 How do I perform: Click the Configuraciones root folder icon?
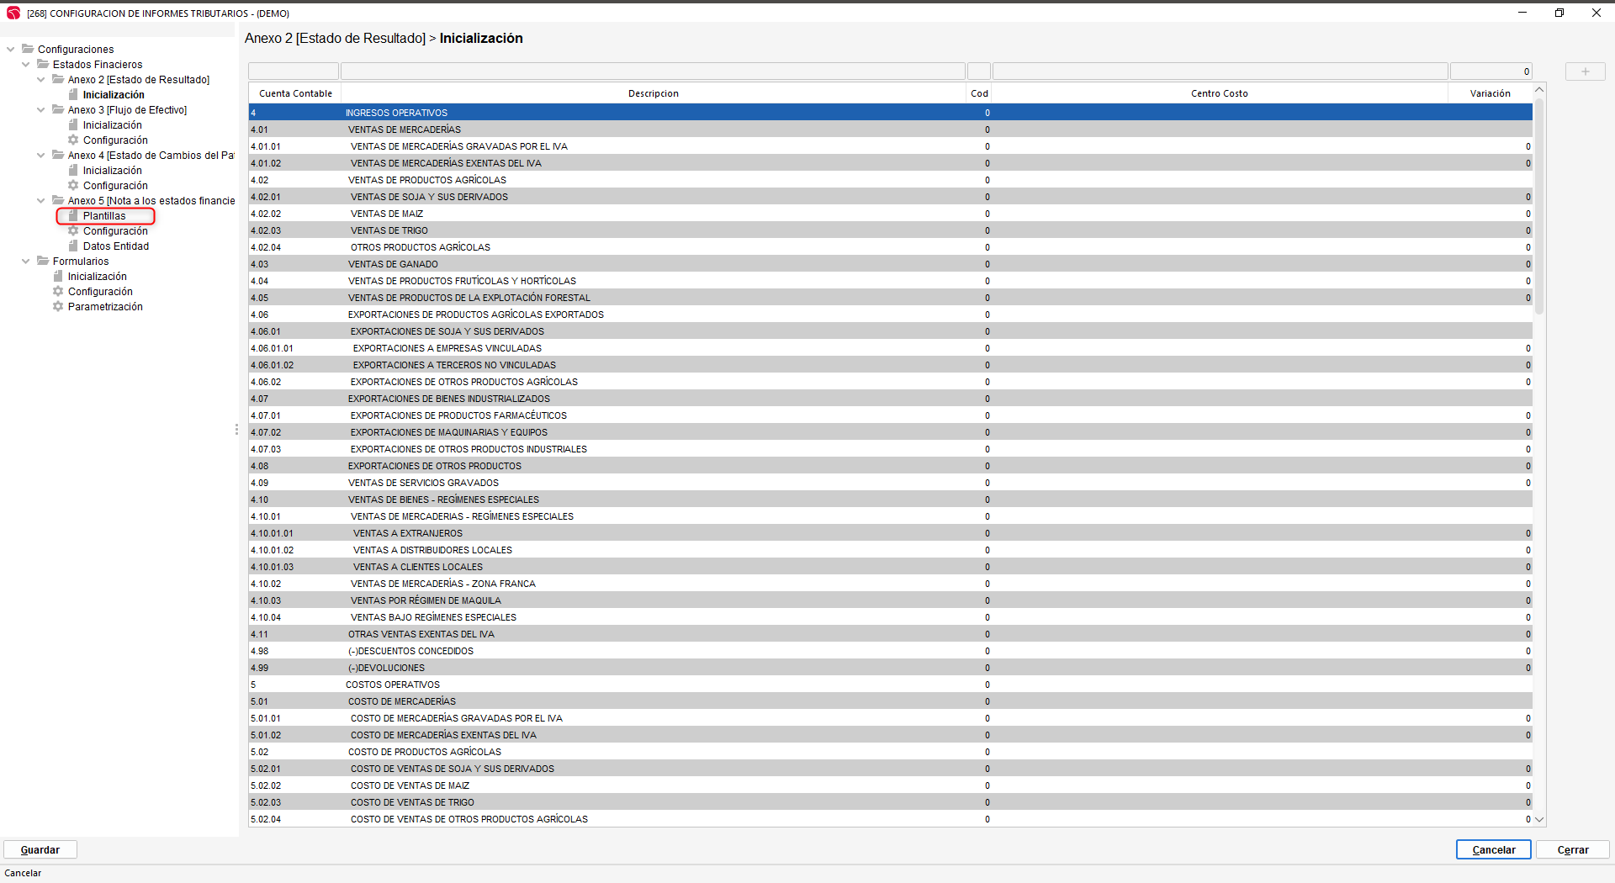point(28,50)
